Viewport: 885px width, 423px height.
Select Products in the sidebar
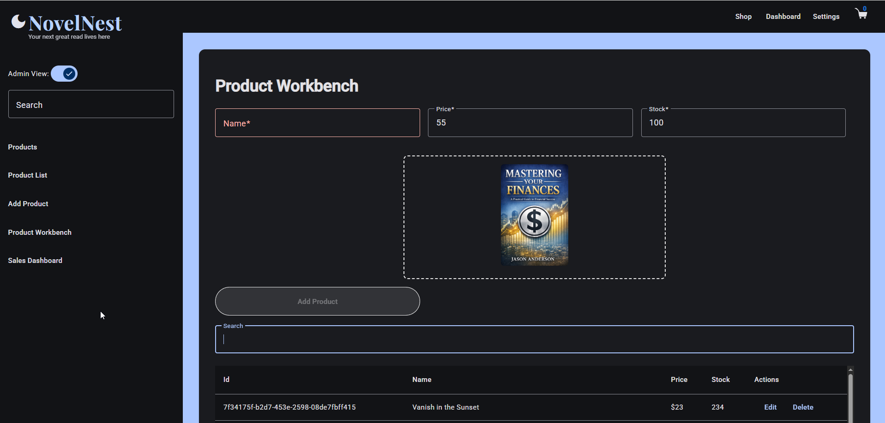click(x=23, y=147)
